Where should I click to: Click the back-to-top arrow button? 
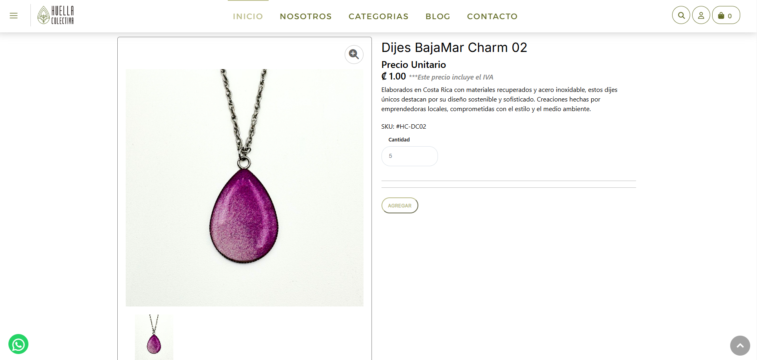[x=740, y=346]
